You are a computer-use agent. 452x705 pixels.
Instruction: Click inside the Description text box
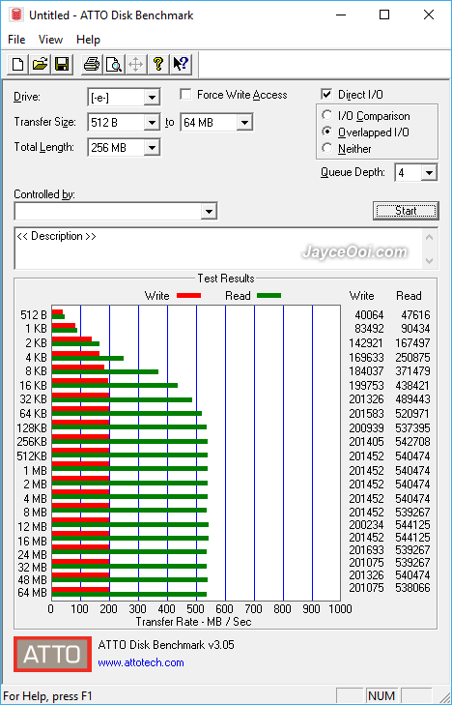click(219, 249)
